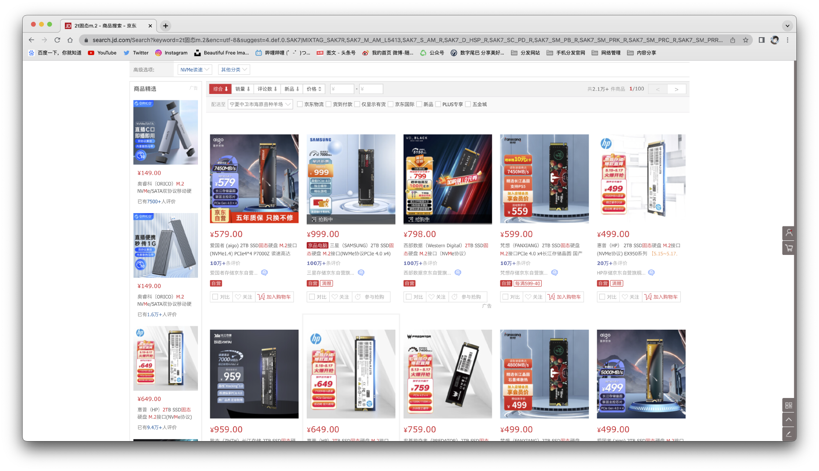Image resolution: width=819 pixels, height=471 pixels.
Task: Open the YouTube bookmark
Action: 102,53
